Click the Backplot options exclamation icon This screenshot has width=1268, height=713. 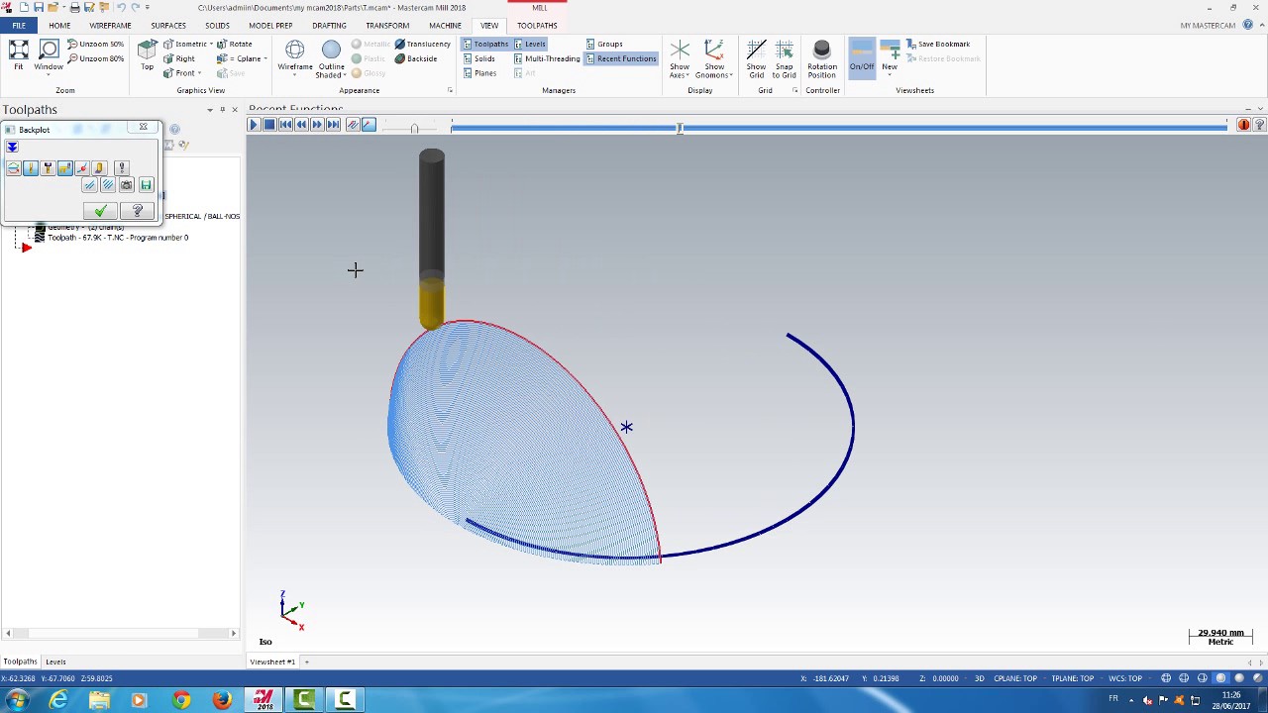point(122,168)
